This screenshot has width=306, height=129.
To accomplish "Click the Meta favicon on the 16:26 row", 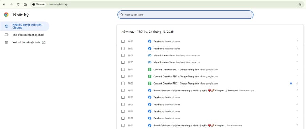I will pos(150,56).
